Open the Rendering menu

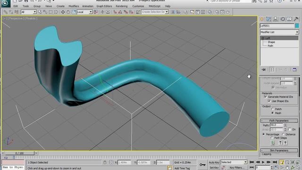pyautogui.click(x=122, y=6)
